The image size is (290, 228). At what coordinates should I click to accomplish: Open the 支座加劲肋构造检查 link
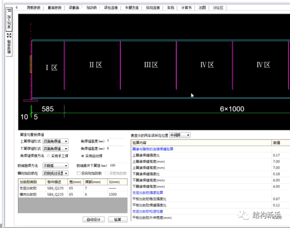pyautogui.click(x=148, y=211)
